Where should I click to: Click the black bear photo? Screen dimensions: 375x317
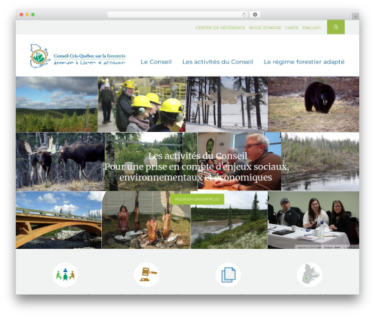[x=313, y=104]
